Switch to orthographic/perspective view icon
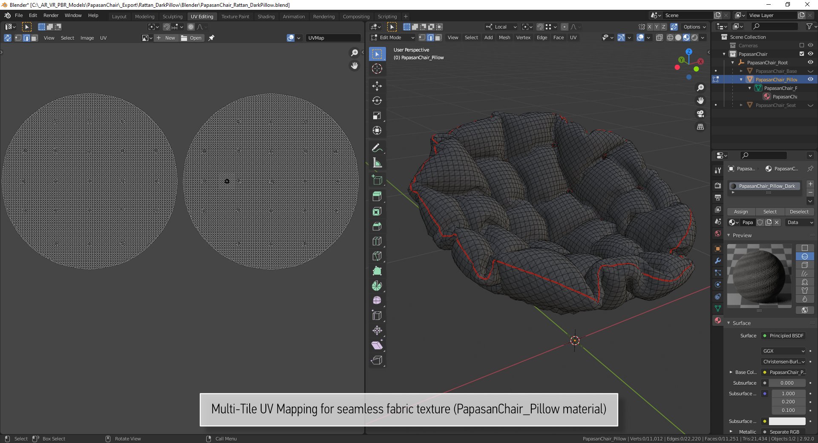 pos(700,127)
